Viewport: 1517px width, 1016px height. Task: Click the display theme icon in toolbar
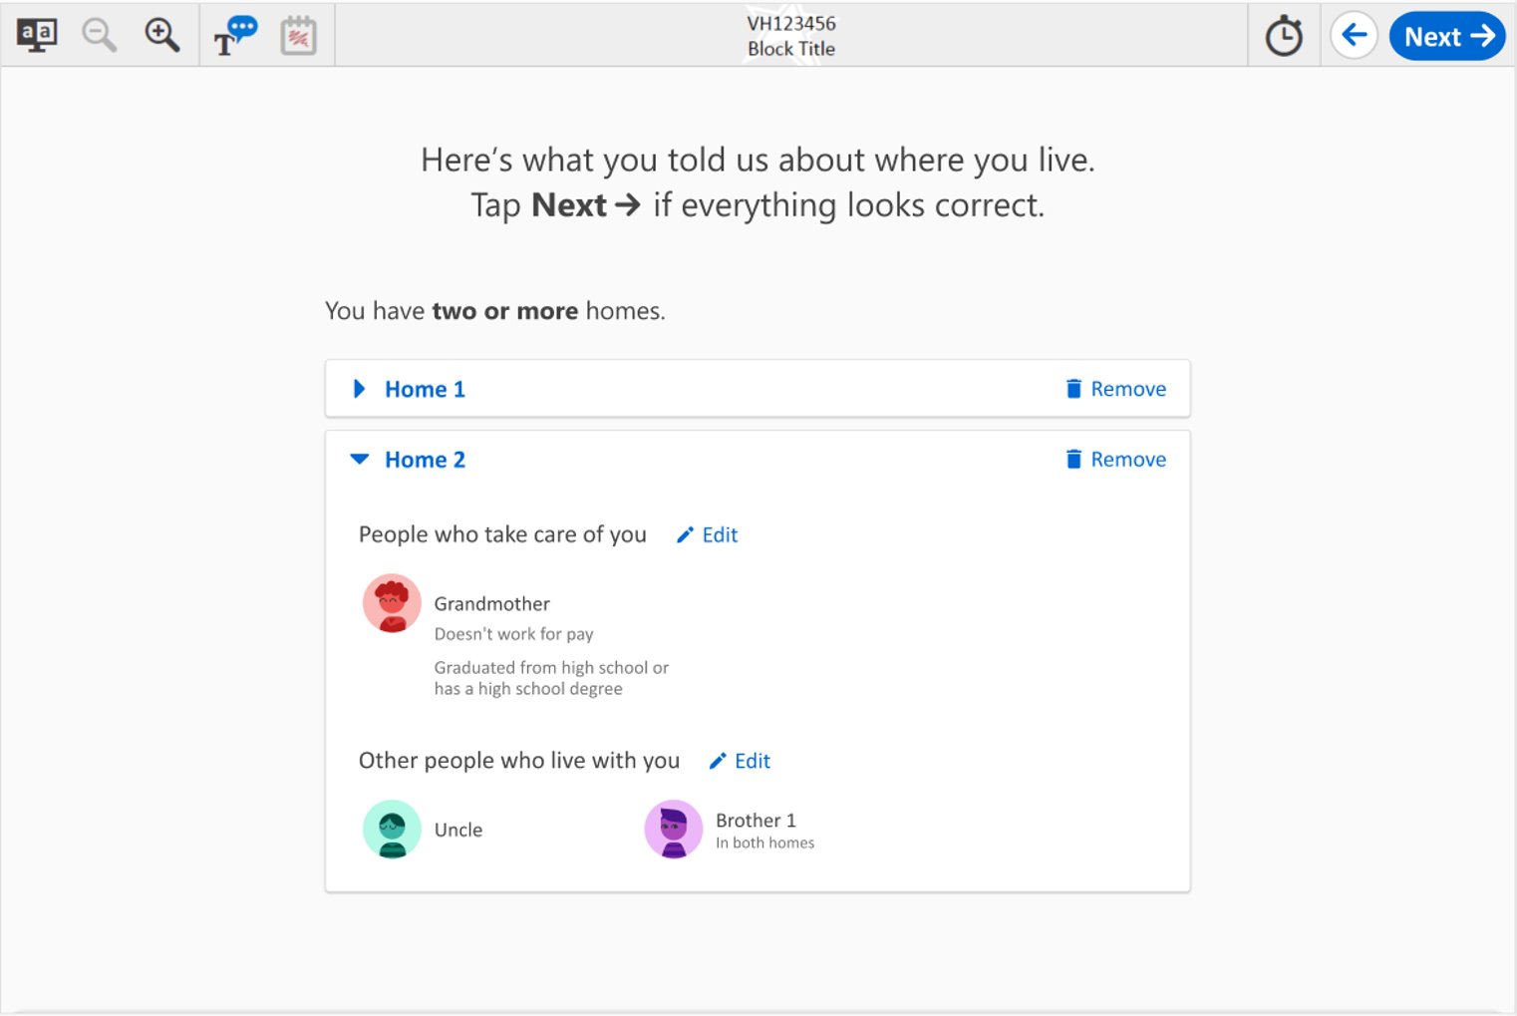click(x=37, y=36)
